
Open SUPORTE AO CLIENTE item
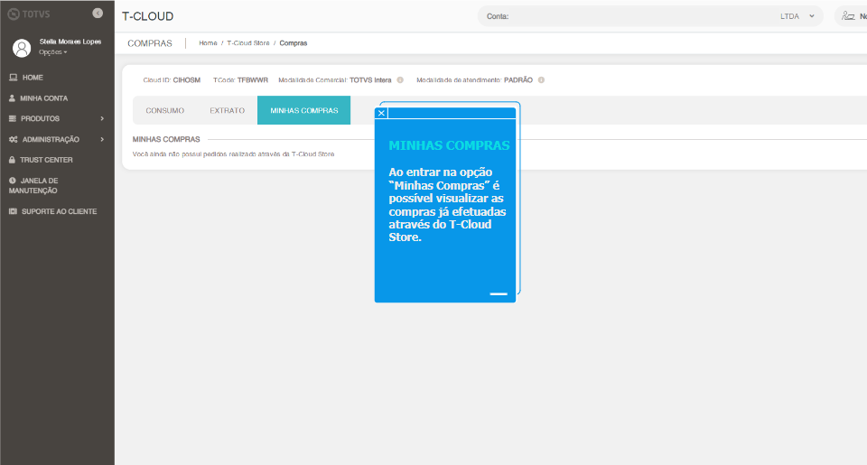pos(60,211)
